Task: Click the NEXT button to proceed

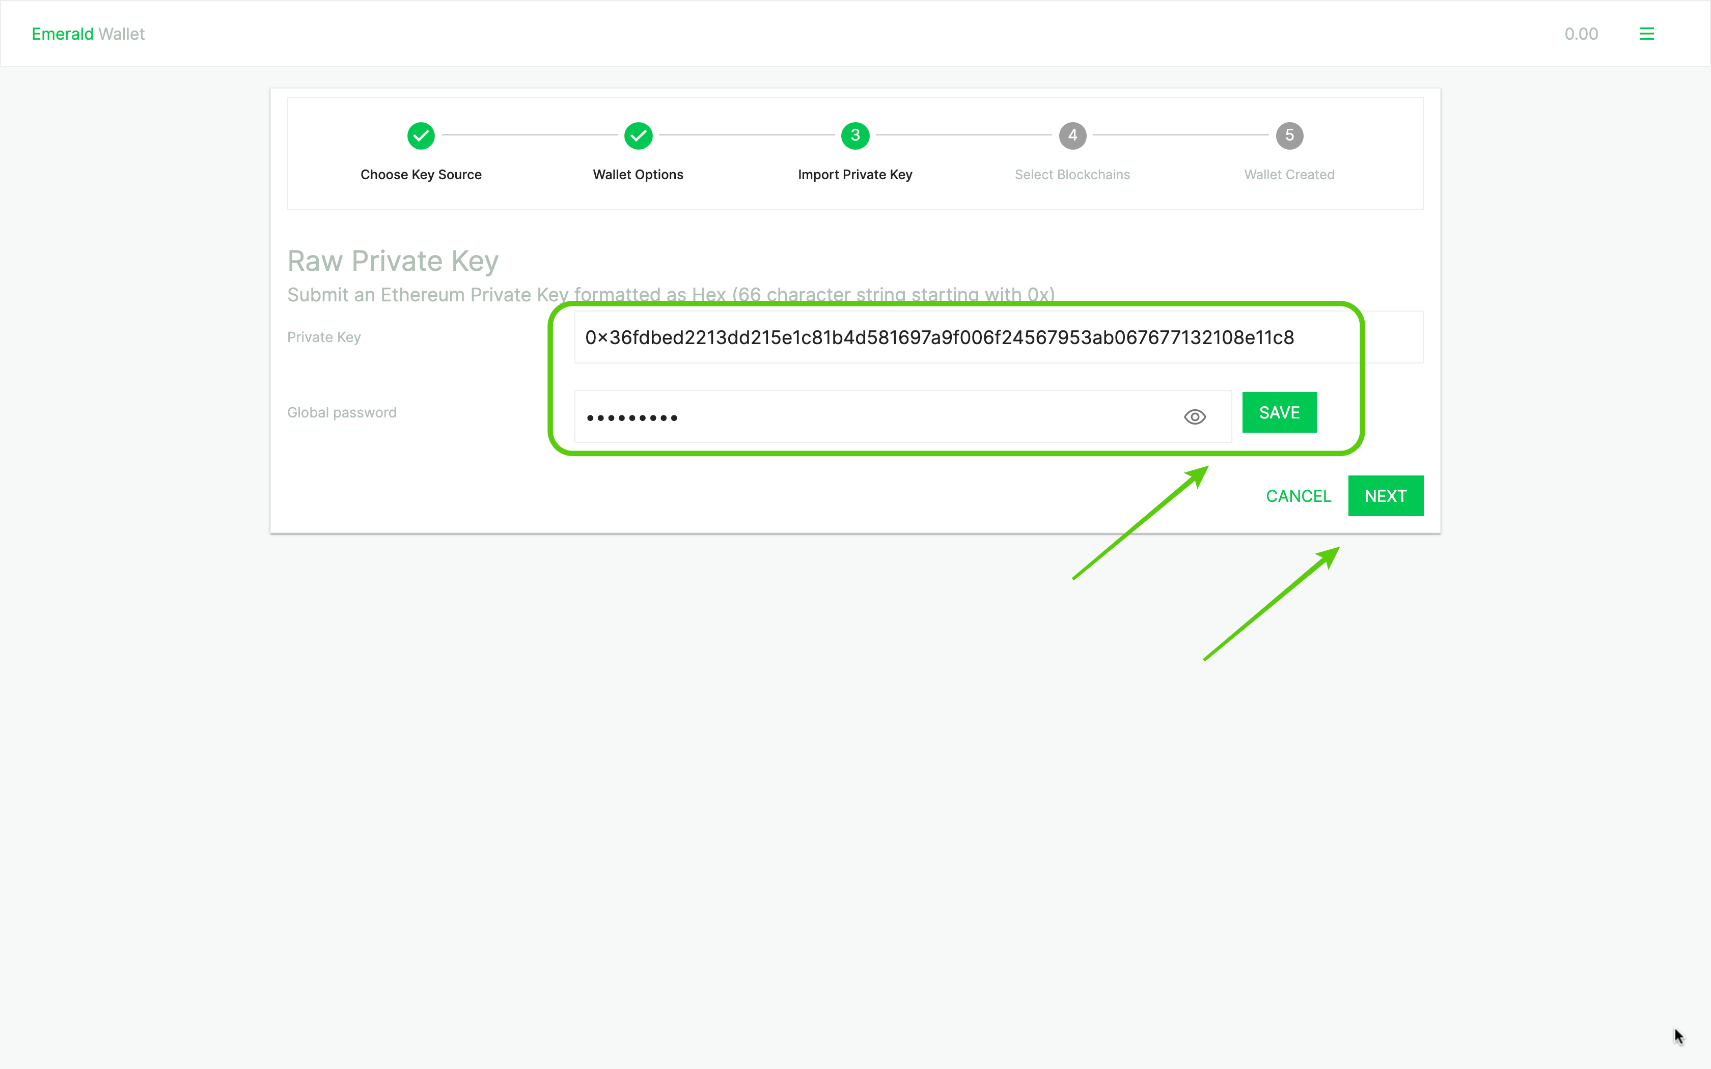Action: pyautogui.click(x=1385, y=495)
